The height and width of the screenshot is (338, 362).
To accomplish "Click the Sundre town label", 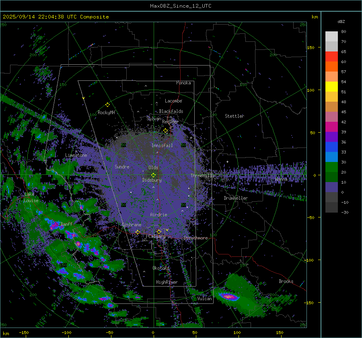I will pos(122,166).
